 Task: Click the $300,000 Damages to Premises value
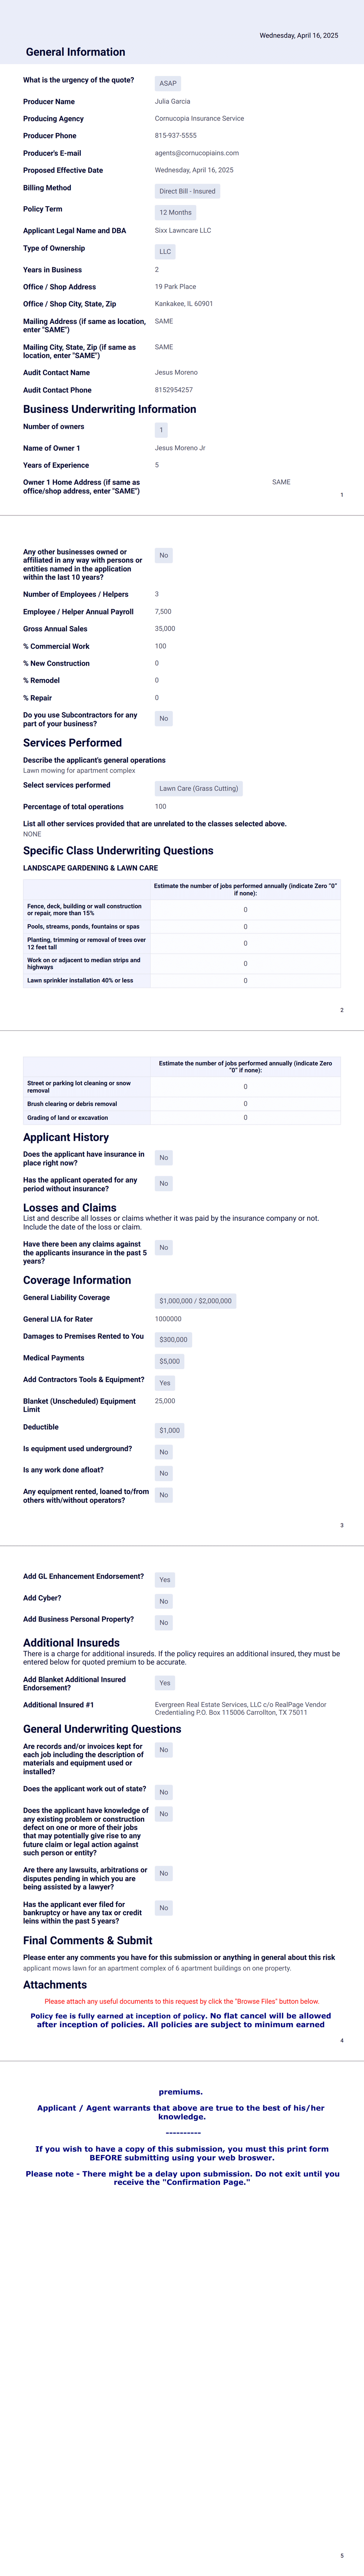173,1340
